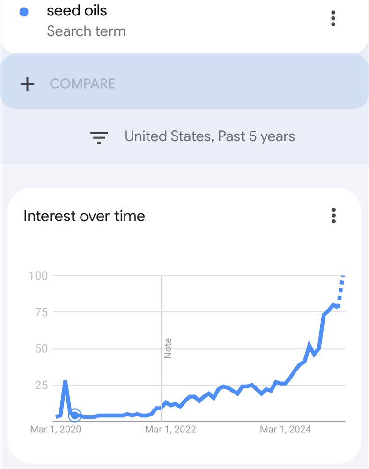Click the Mar 1, 2020 axis label
Screen dimensions: 369x469
click(56, 429)
